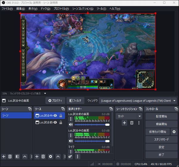Adjust LoL試合前の画面 volume slider
This screenshot has width=179, height=167.
coord(92,125)
